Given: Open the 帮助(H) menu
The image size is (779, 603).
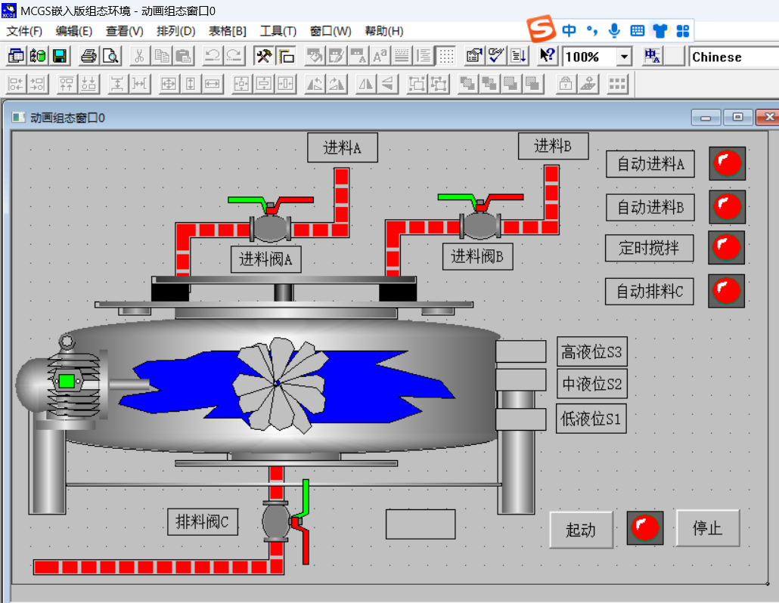Looking at the screenshot, I should pyautogui.click(x=383, y=31).
